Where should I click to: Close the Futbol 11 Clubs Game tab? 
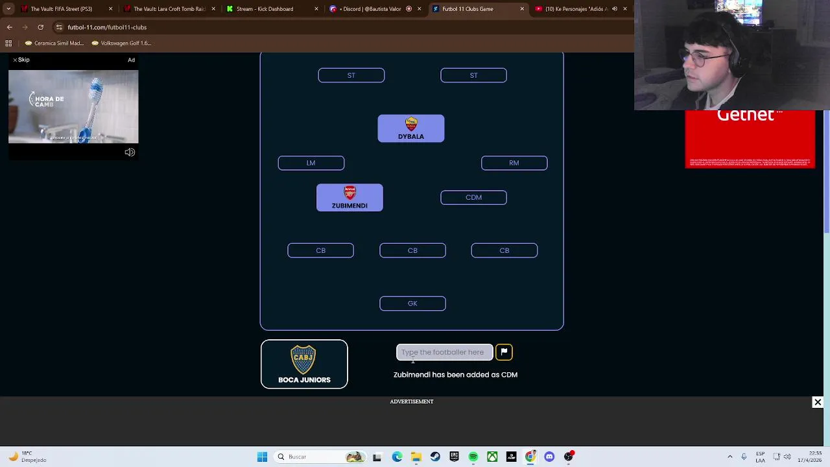[x=522, y=8]
